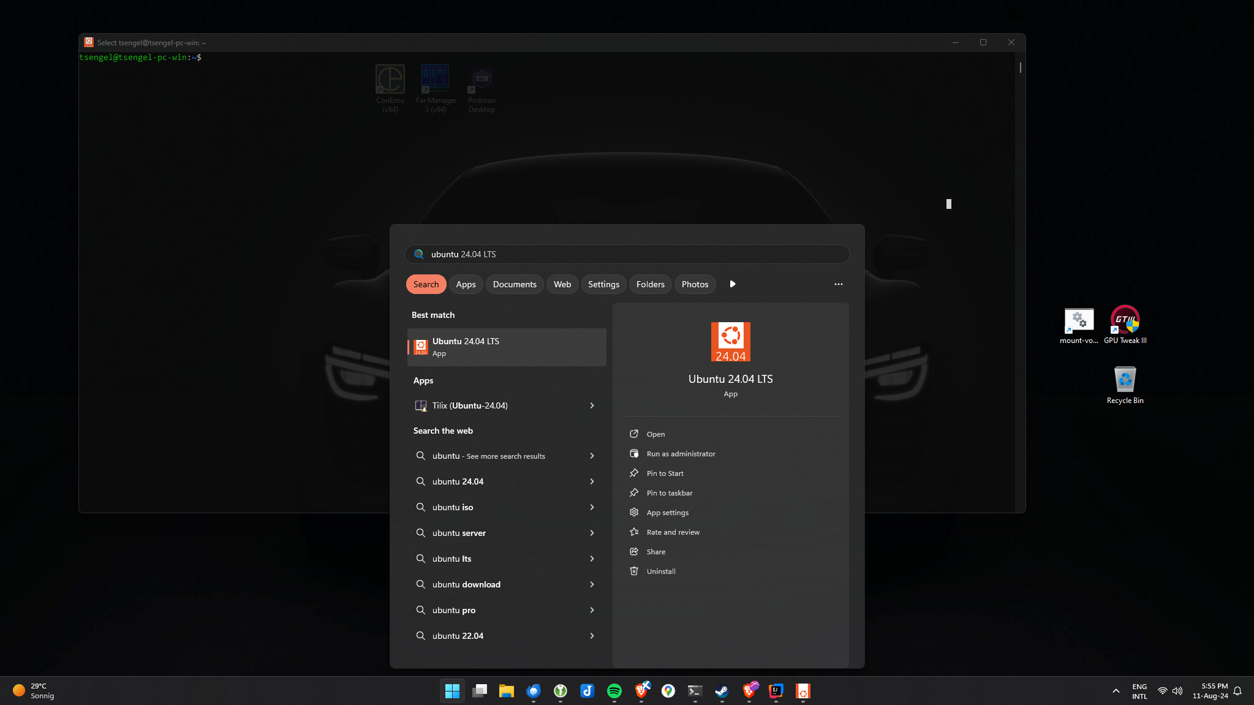Expand chevron next to 'ubuntu lts' suggestion
Viewport: 1254px width, 705px height.
[592, 559]
